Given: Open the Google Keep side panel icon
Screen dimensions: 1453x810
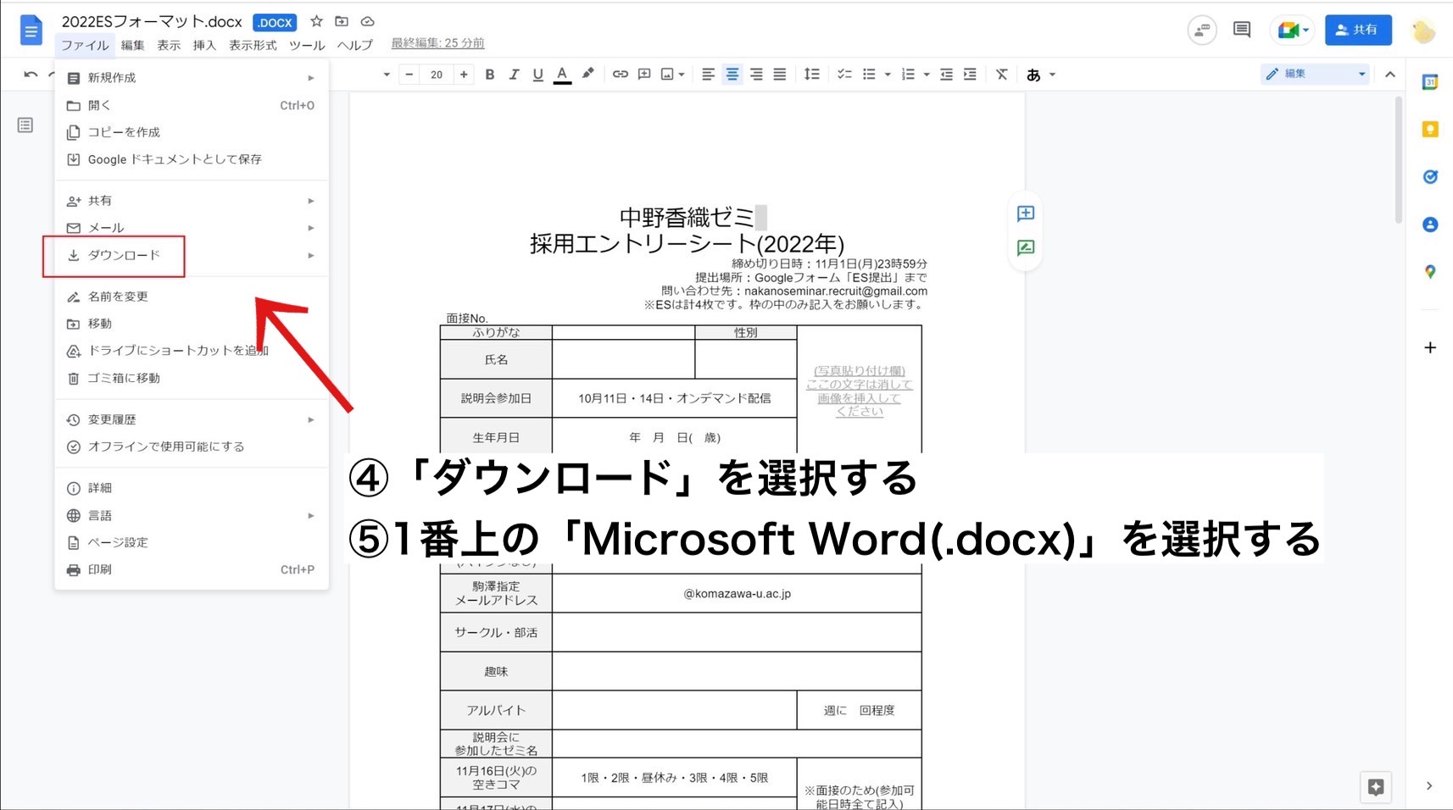Looking at the screenshot, I should pyautogui.click(x=1430, y=130).
